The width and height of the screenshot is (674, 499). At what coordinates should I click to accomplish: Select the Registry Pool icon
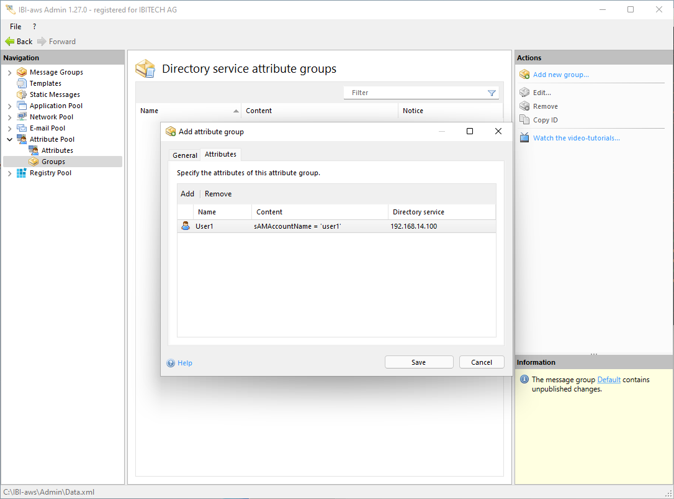tap(22, 173)
